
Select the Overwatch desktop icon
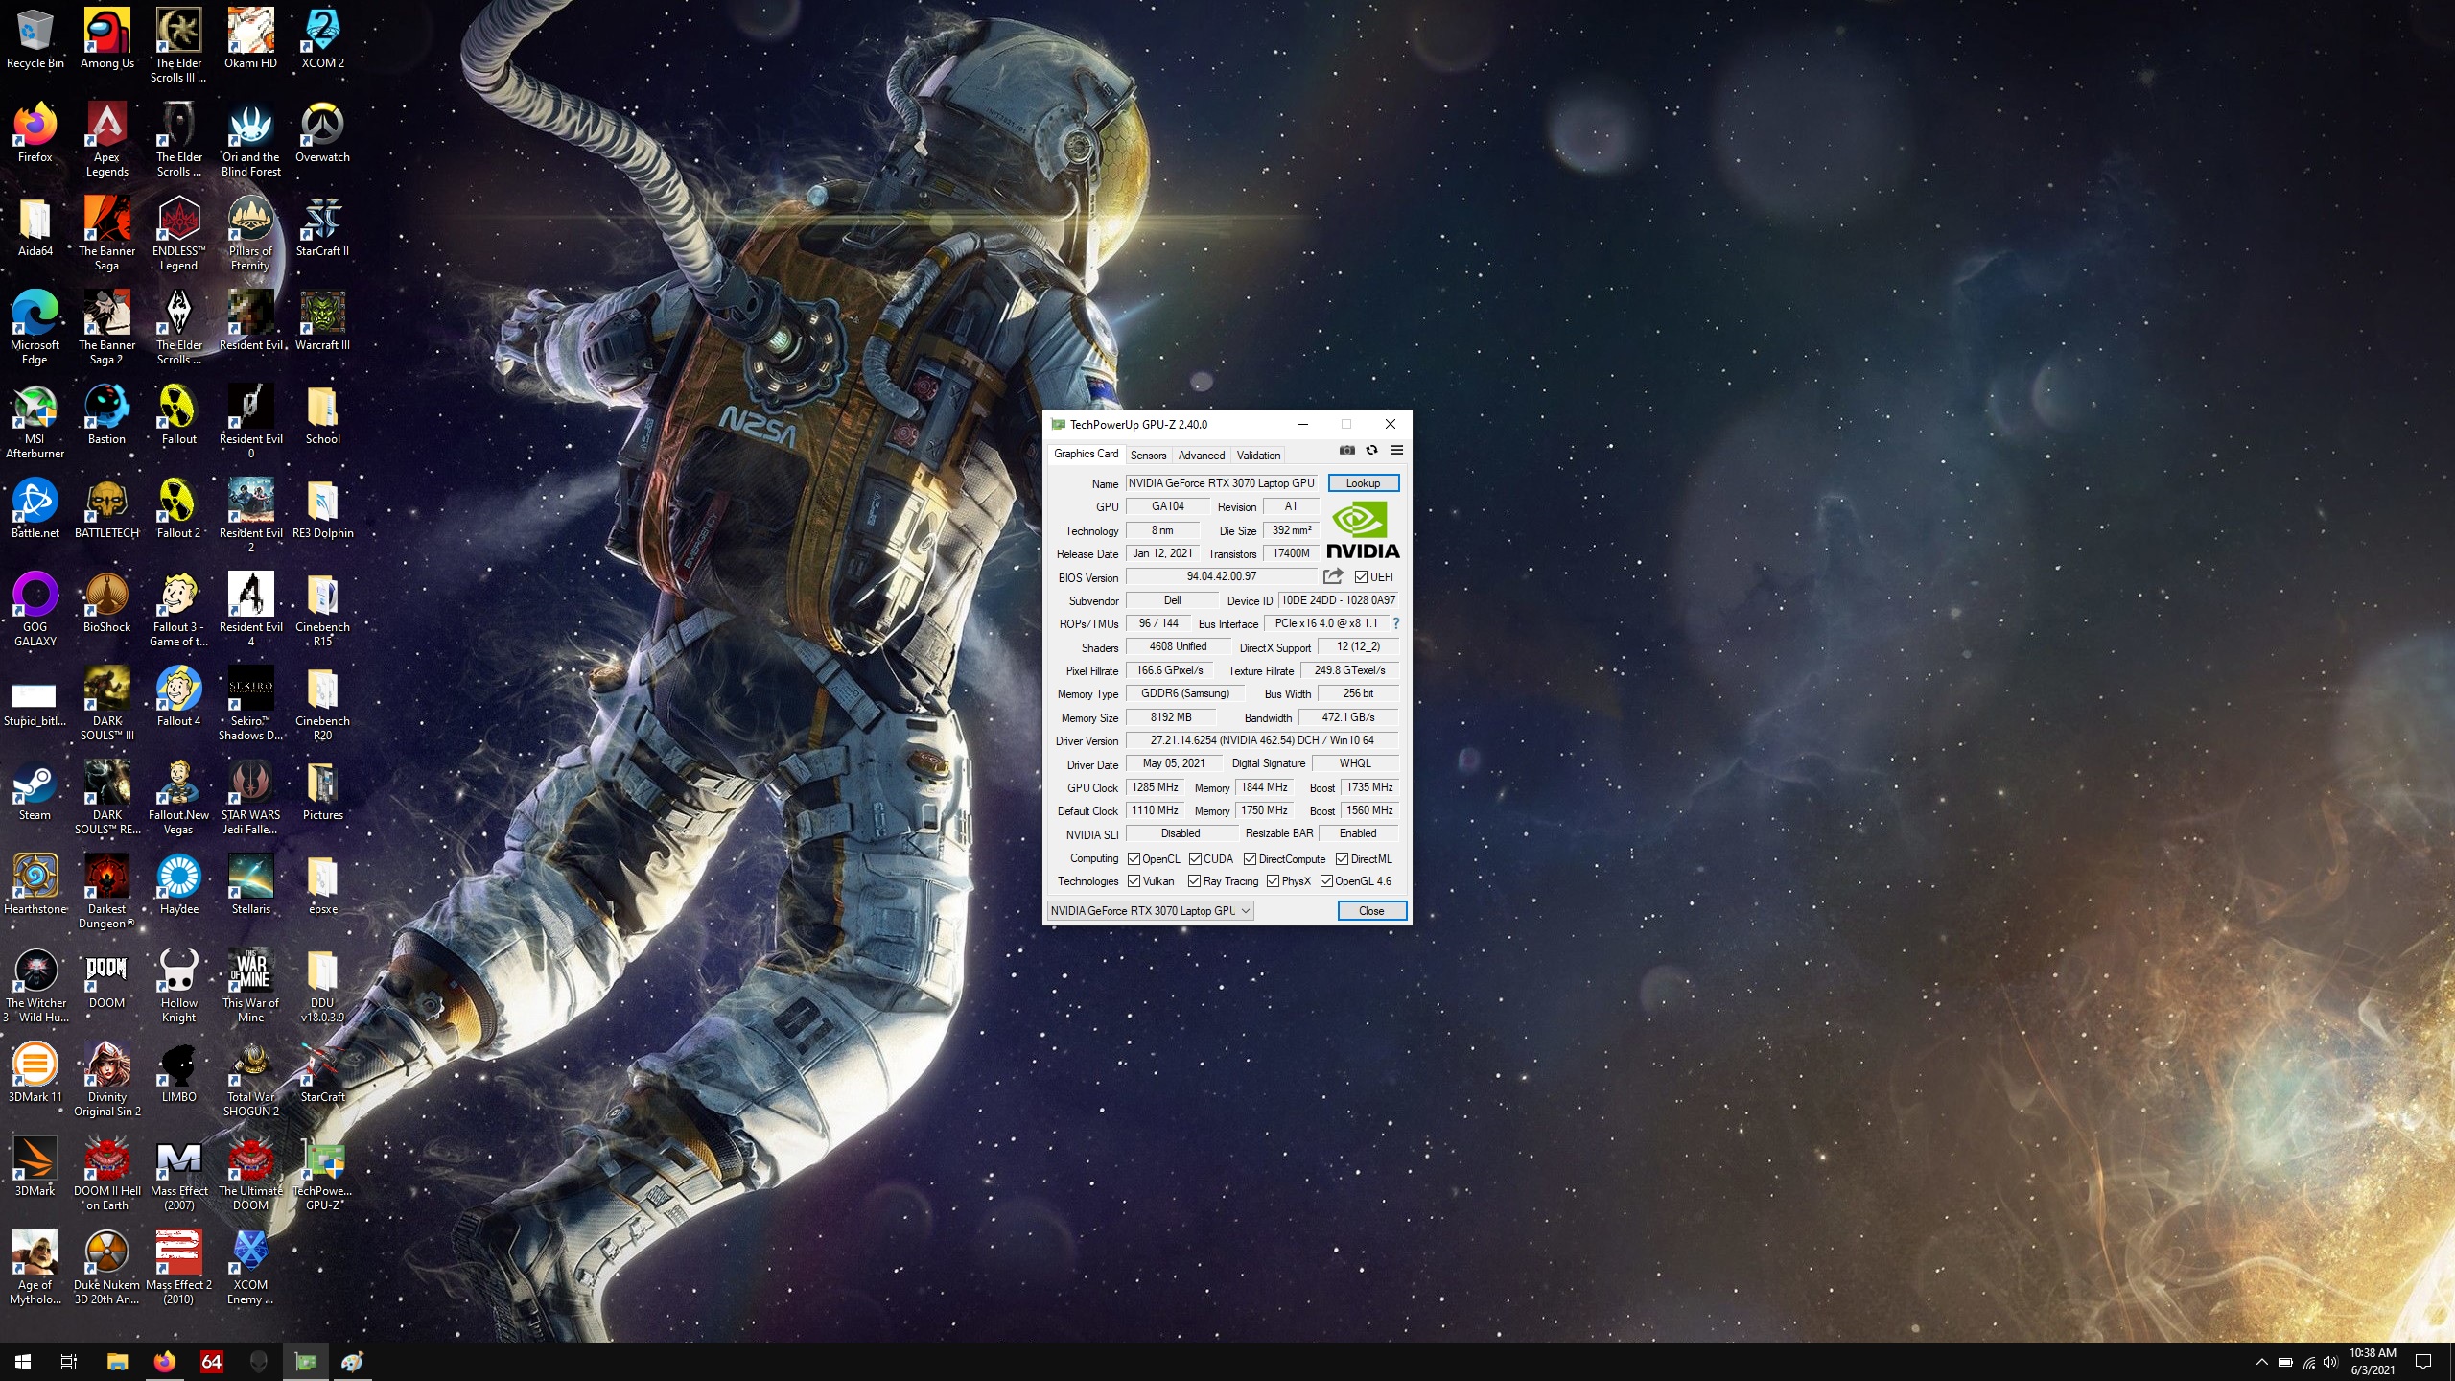coord(322,133)
